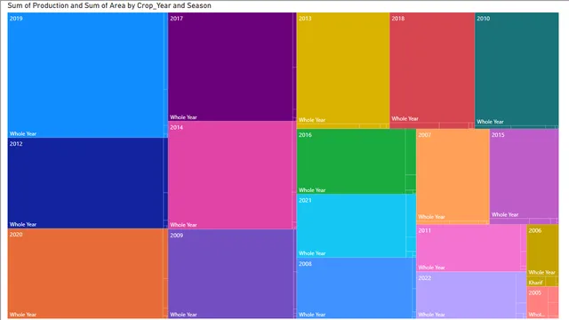Click the 2021 year label

coord(305,200)
